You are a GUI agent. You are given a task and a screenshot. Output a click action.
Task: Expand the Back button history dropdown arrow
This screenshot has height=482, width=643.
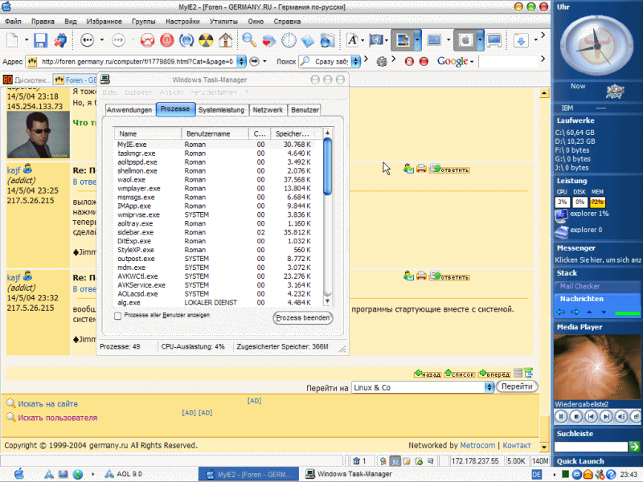(102, 40)
